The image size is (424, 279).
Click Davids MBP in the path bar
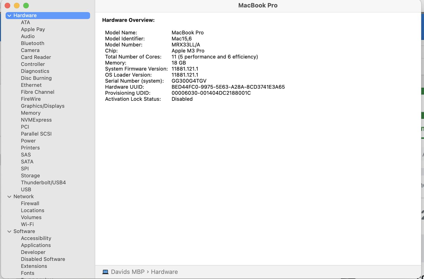pyautogui.click(x=128, y=272)
